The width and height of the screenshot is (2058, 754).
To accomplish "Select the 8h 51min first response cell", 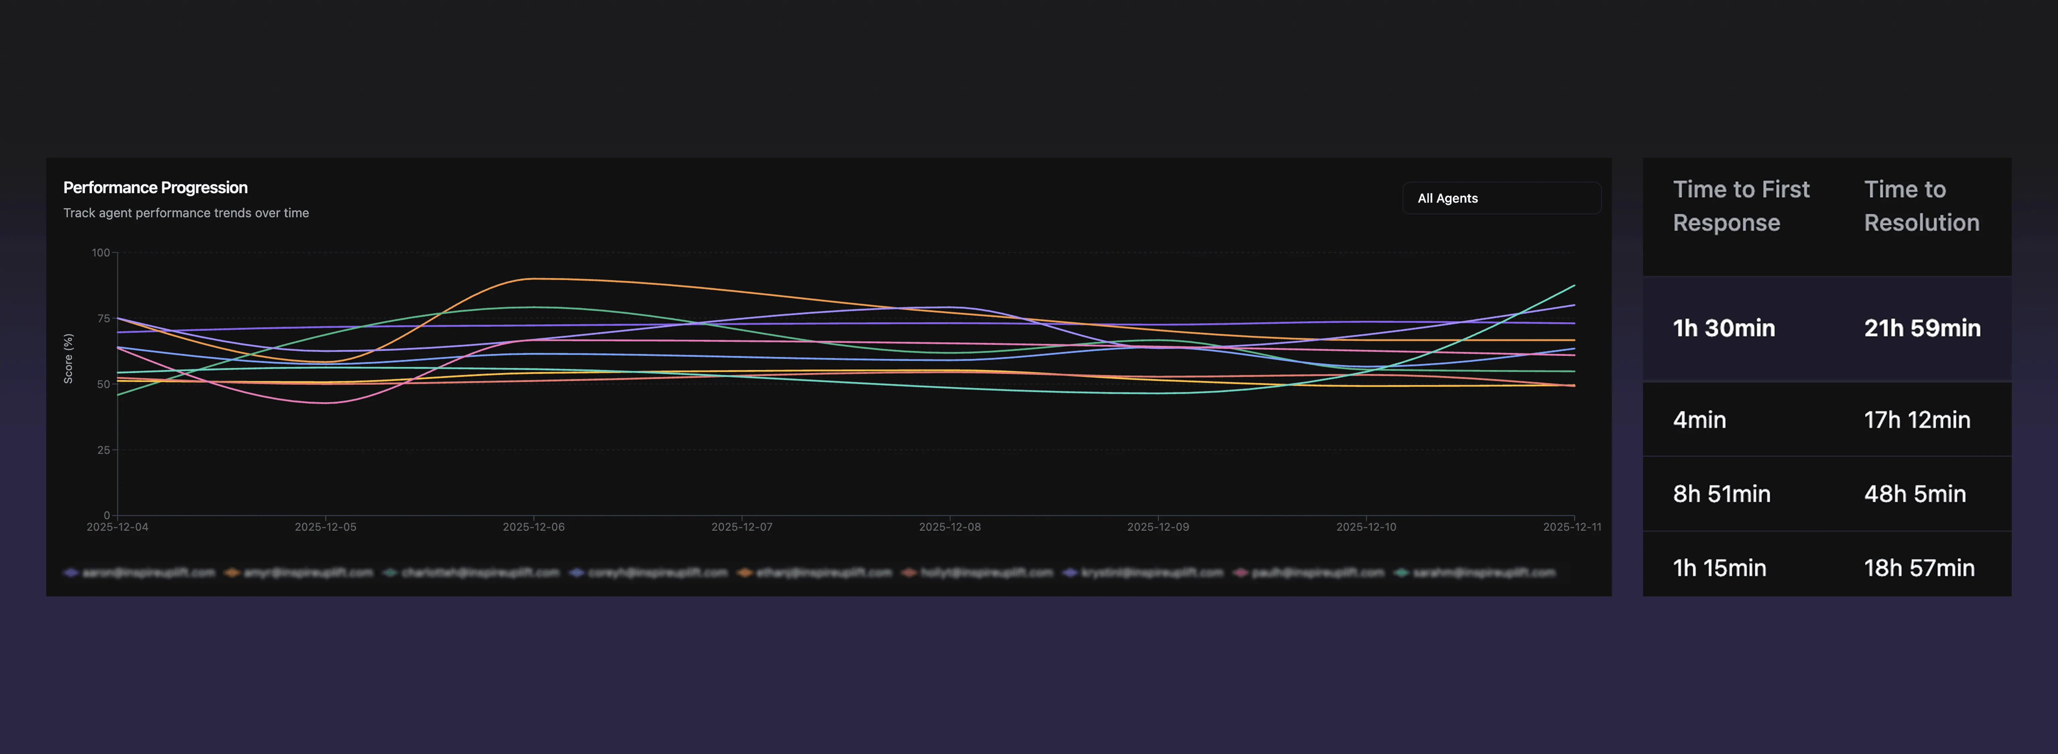I will tap(1722, 494).
